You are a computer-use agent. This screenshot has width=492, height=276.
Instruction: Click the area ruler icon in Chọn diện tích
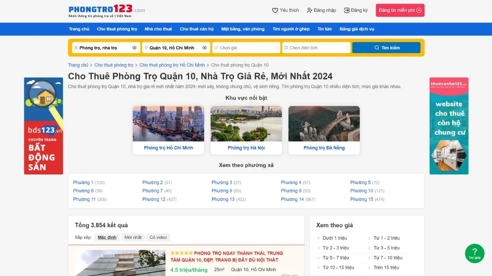(x=286, y=48)
